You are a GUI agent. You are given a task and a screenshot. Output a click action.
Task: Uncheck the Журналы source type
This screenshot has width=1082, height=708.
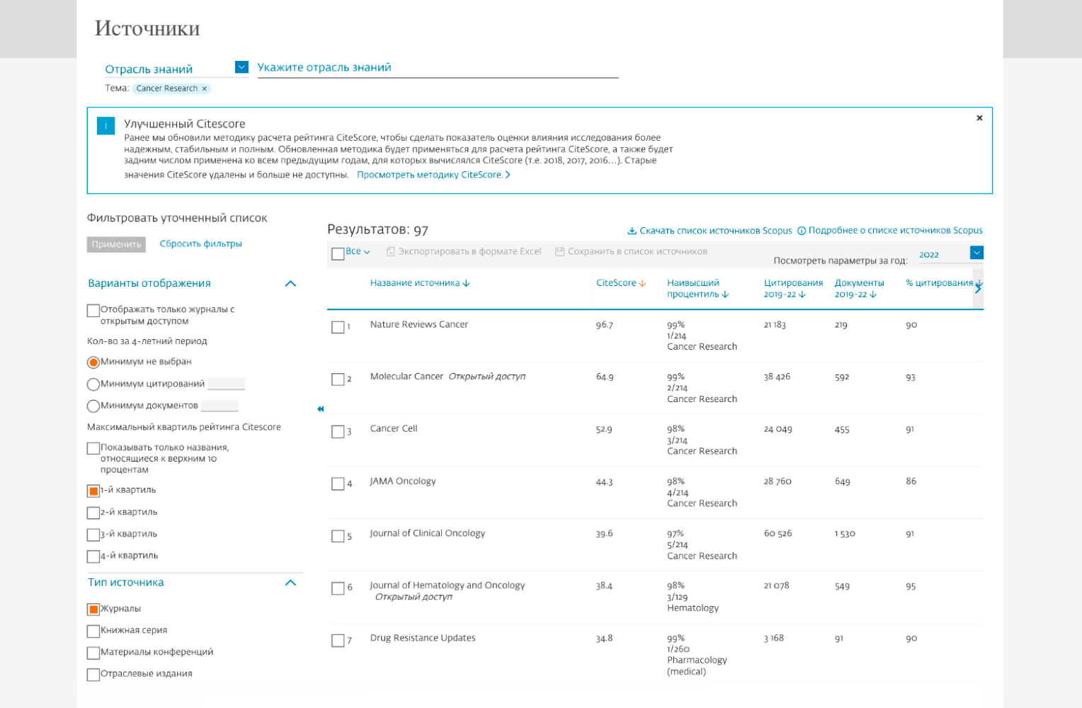[93, 609]
